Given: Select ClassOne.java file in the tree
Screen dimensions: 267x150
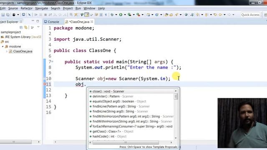Looking at the screenshot, I should click(x=21, y=51).
